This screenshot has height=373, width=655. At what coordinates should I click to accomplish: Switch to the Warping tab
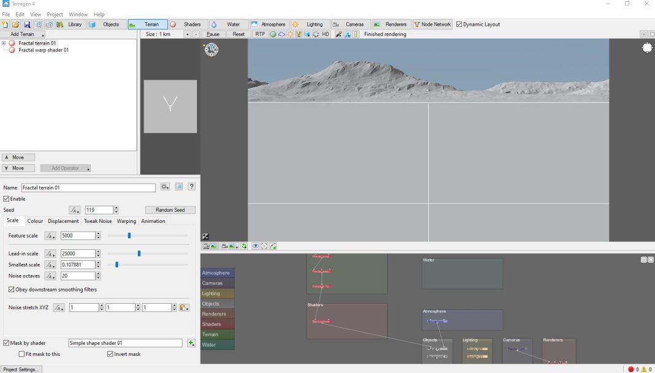click(x=126, y=221)
